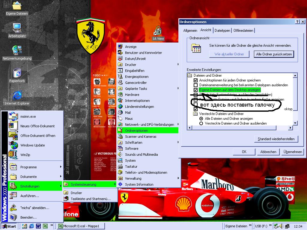The height and width of the screenshot is (230, 307).
Task: Open Netzwerkumgebung on the desktop
Action: (17, 53)
